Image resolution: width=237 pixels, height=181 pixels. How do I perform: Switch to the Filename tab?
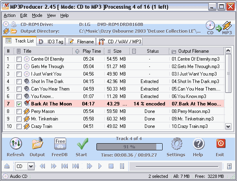[x=81, y=42]
